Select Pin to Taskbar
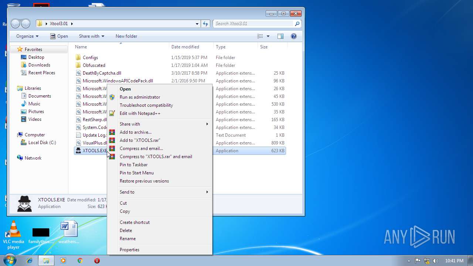Image resolution: width=473 pixels, height=266 pixels. pos(160,165)
